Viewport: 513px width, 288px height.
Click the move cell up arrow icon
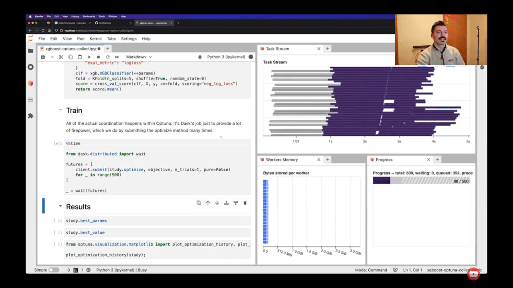pyautogui.click(x=208, y=203)
